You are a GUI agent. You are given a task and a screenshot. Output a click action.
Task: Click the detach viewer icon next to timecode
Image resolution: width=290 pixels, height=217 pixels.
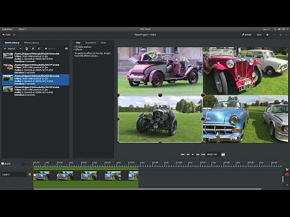(223, 154)
